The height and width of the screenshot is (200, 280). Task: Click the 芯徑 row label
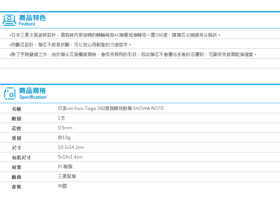[x=16, y=128]
